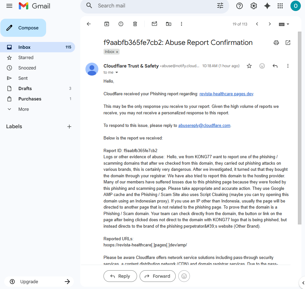This screenshot has width=305, height=289.
Task: Click the Forward button
Action: 158,276
